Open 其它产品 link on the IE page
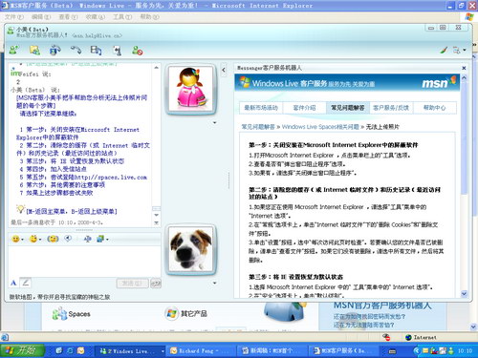The image size is (478, 358). 186,314
